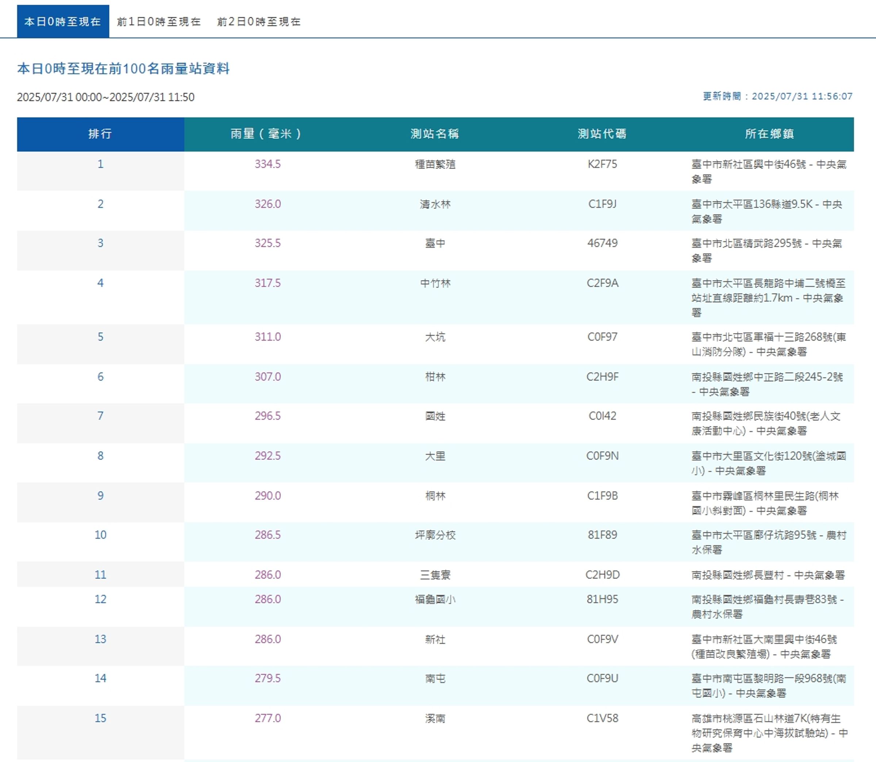Click station name 中竹林
This screenshot has height=762, width=876.
435,283
